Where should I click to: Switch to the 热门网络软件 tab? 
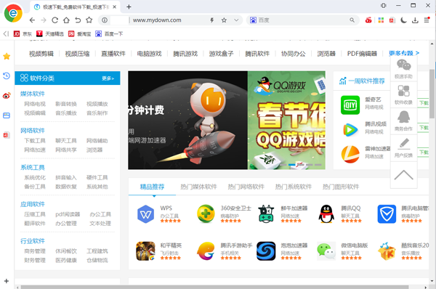pyautogui.click(x=246, y=187)
